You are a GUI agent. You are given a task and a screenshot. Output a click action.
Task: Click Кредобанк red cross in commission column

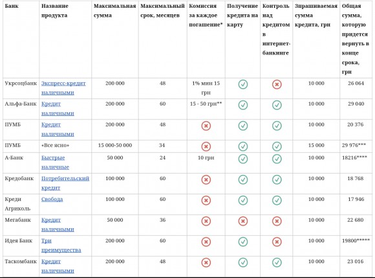click(206, 180)
